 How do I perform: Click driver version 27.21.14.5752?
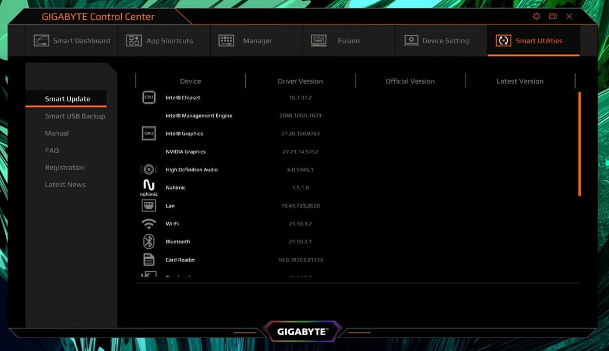coord(300,152)
